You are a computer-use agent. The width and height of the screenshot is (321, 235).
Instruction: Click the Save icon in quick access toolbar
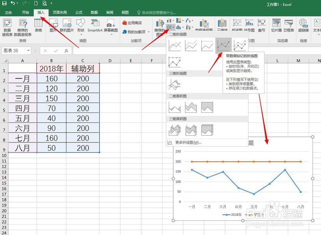(x=4, y=3)
